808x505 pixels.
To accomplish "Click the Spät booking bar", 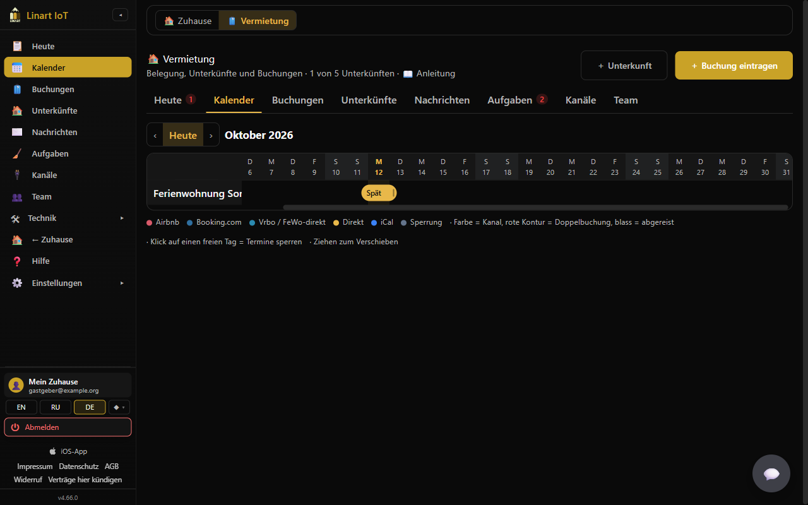I will 379,193.
